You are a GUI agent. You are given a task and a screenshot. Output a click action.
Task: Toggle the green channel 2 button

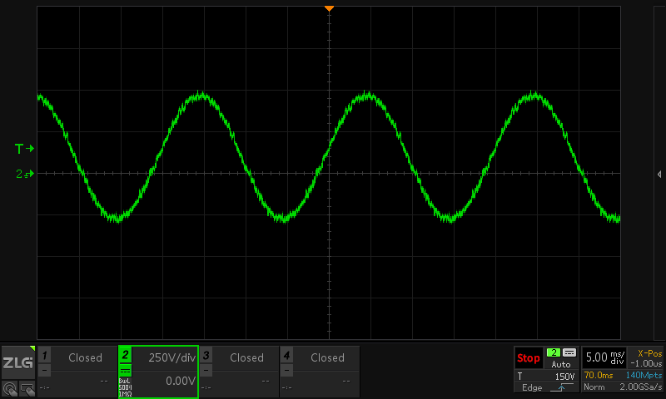[126, 355]
